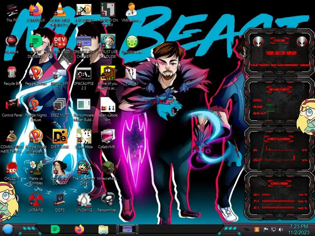Image resolution: width=315 pixels, height=236 pixels.
Task: Open the network tray icon
Action: (273, 229)
